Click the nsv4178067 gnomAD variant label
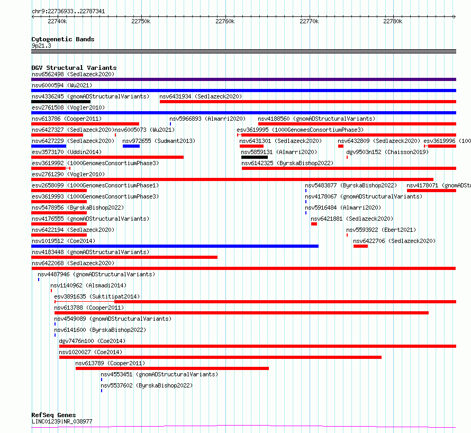Screen dimensions: 471x433 click(x=364, y=196)
